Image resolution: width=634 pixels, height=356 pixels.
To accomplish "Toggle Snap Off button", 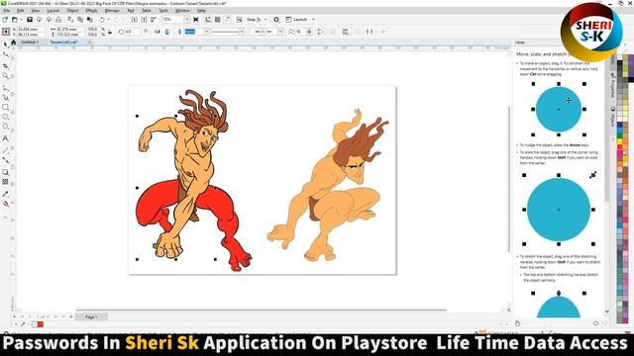I will (x=240, y=20).
